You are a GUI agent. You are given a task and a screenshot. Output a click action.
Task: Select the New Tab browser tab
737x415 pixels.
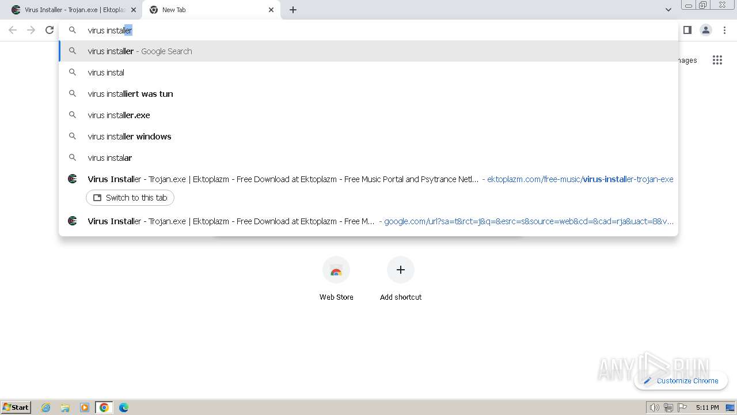[x=211, y=10]
